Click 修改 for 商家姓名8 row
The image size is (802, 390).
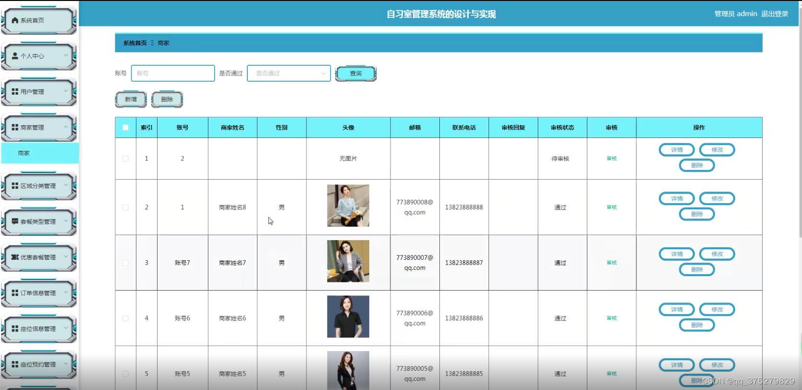pyautogui.click(x=717, y=198)
